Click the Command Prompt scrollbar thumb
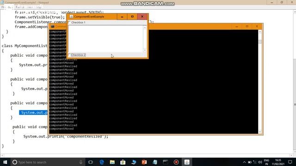The height and width of the screenshot is (166, 296). pos(260,41)
